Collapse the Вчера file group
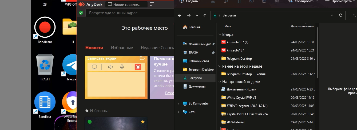 point(220,34)
